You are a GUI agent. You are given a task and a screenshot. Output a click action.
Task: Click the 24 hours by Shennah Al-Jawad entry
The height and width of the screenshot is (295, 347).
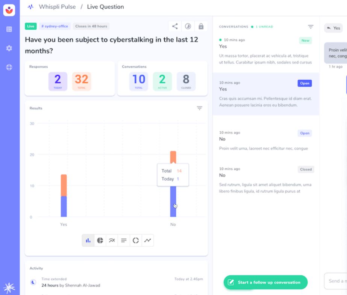pos(71,285)
